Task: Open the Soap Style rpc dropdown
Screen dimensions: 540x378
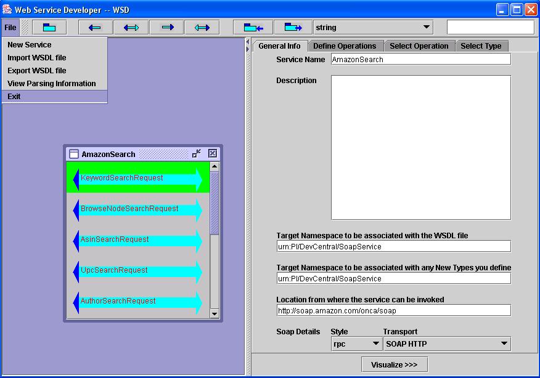Action: (x=356, y=344)
